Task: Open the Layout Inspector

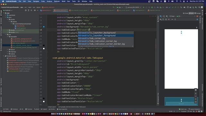Action: click(194, 109)
